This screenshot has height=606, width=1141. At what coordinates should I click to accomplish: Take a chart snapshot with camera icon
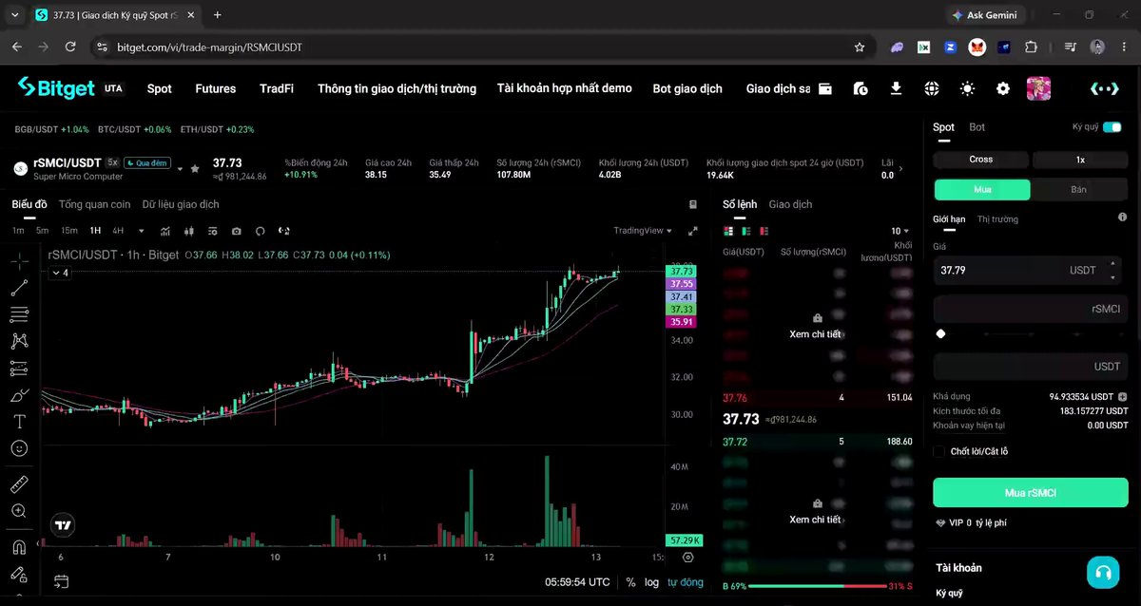(x=236, y=231)
